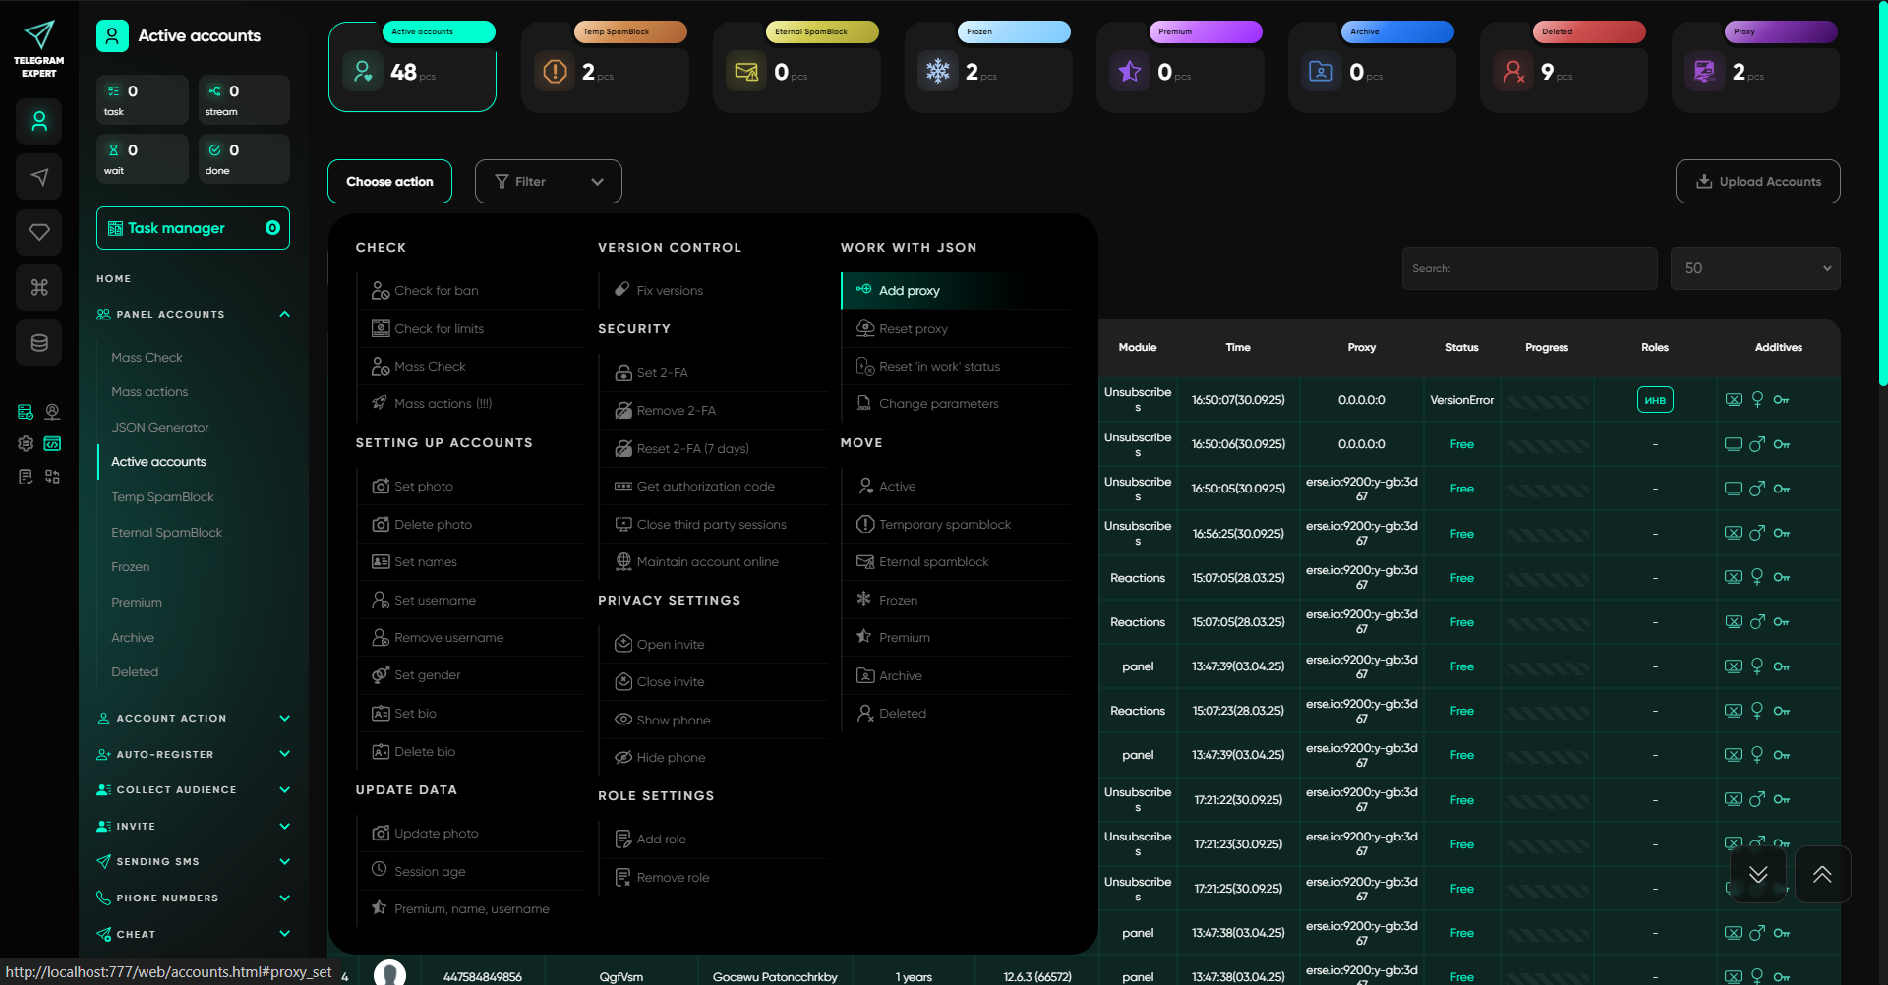Viewport: 1888px width, 985px height.
Task: Click message icon in 16:50:05 row
Action: pos(1734,489)
